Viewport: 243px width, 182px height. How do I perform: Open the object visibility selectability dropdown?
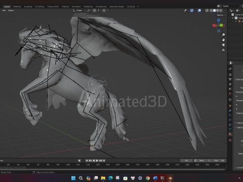point(186,11)
